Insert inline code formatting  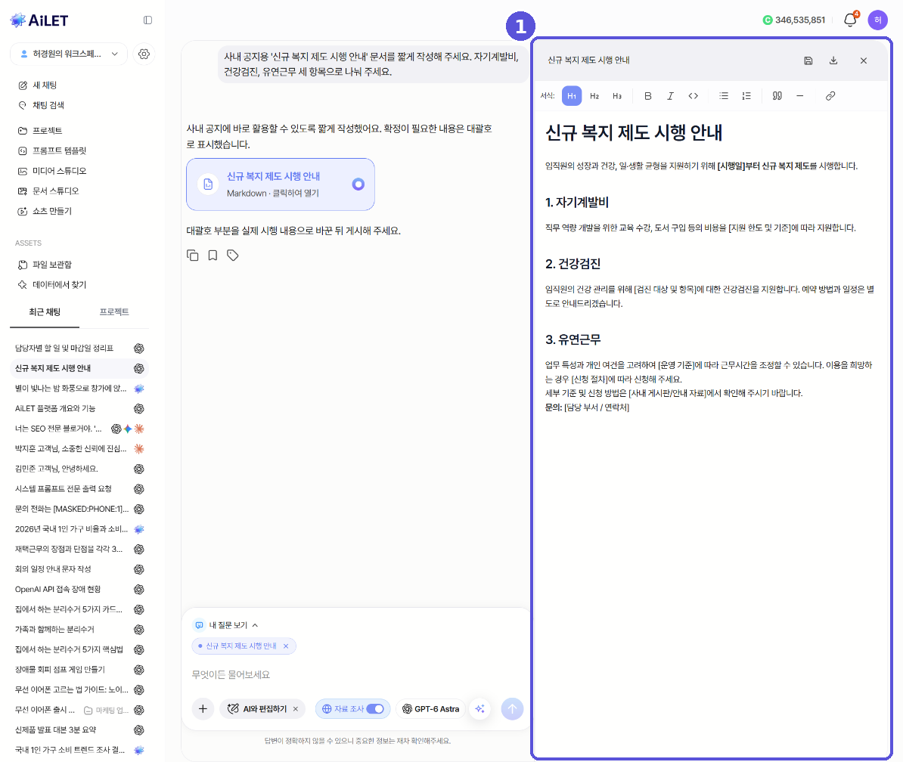coord(694,96)
